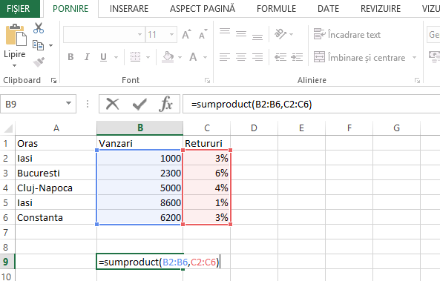The height and width of the screenshot is (281, 440).
Task: Open font name dropdown
Action: coord(139,35)
